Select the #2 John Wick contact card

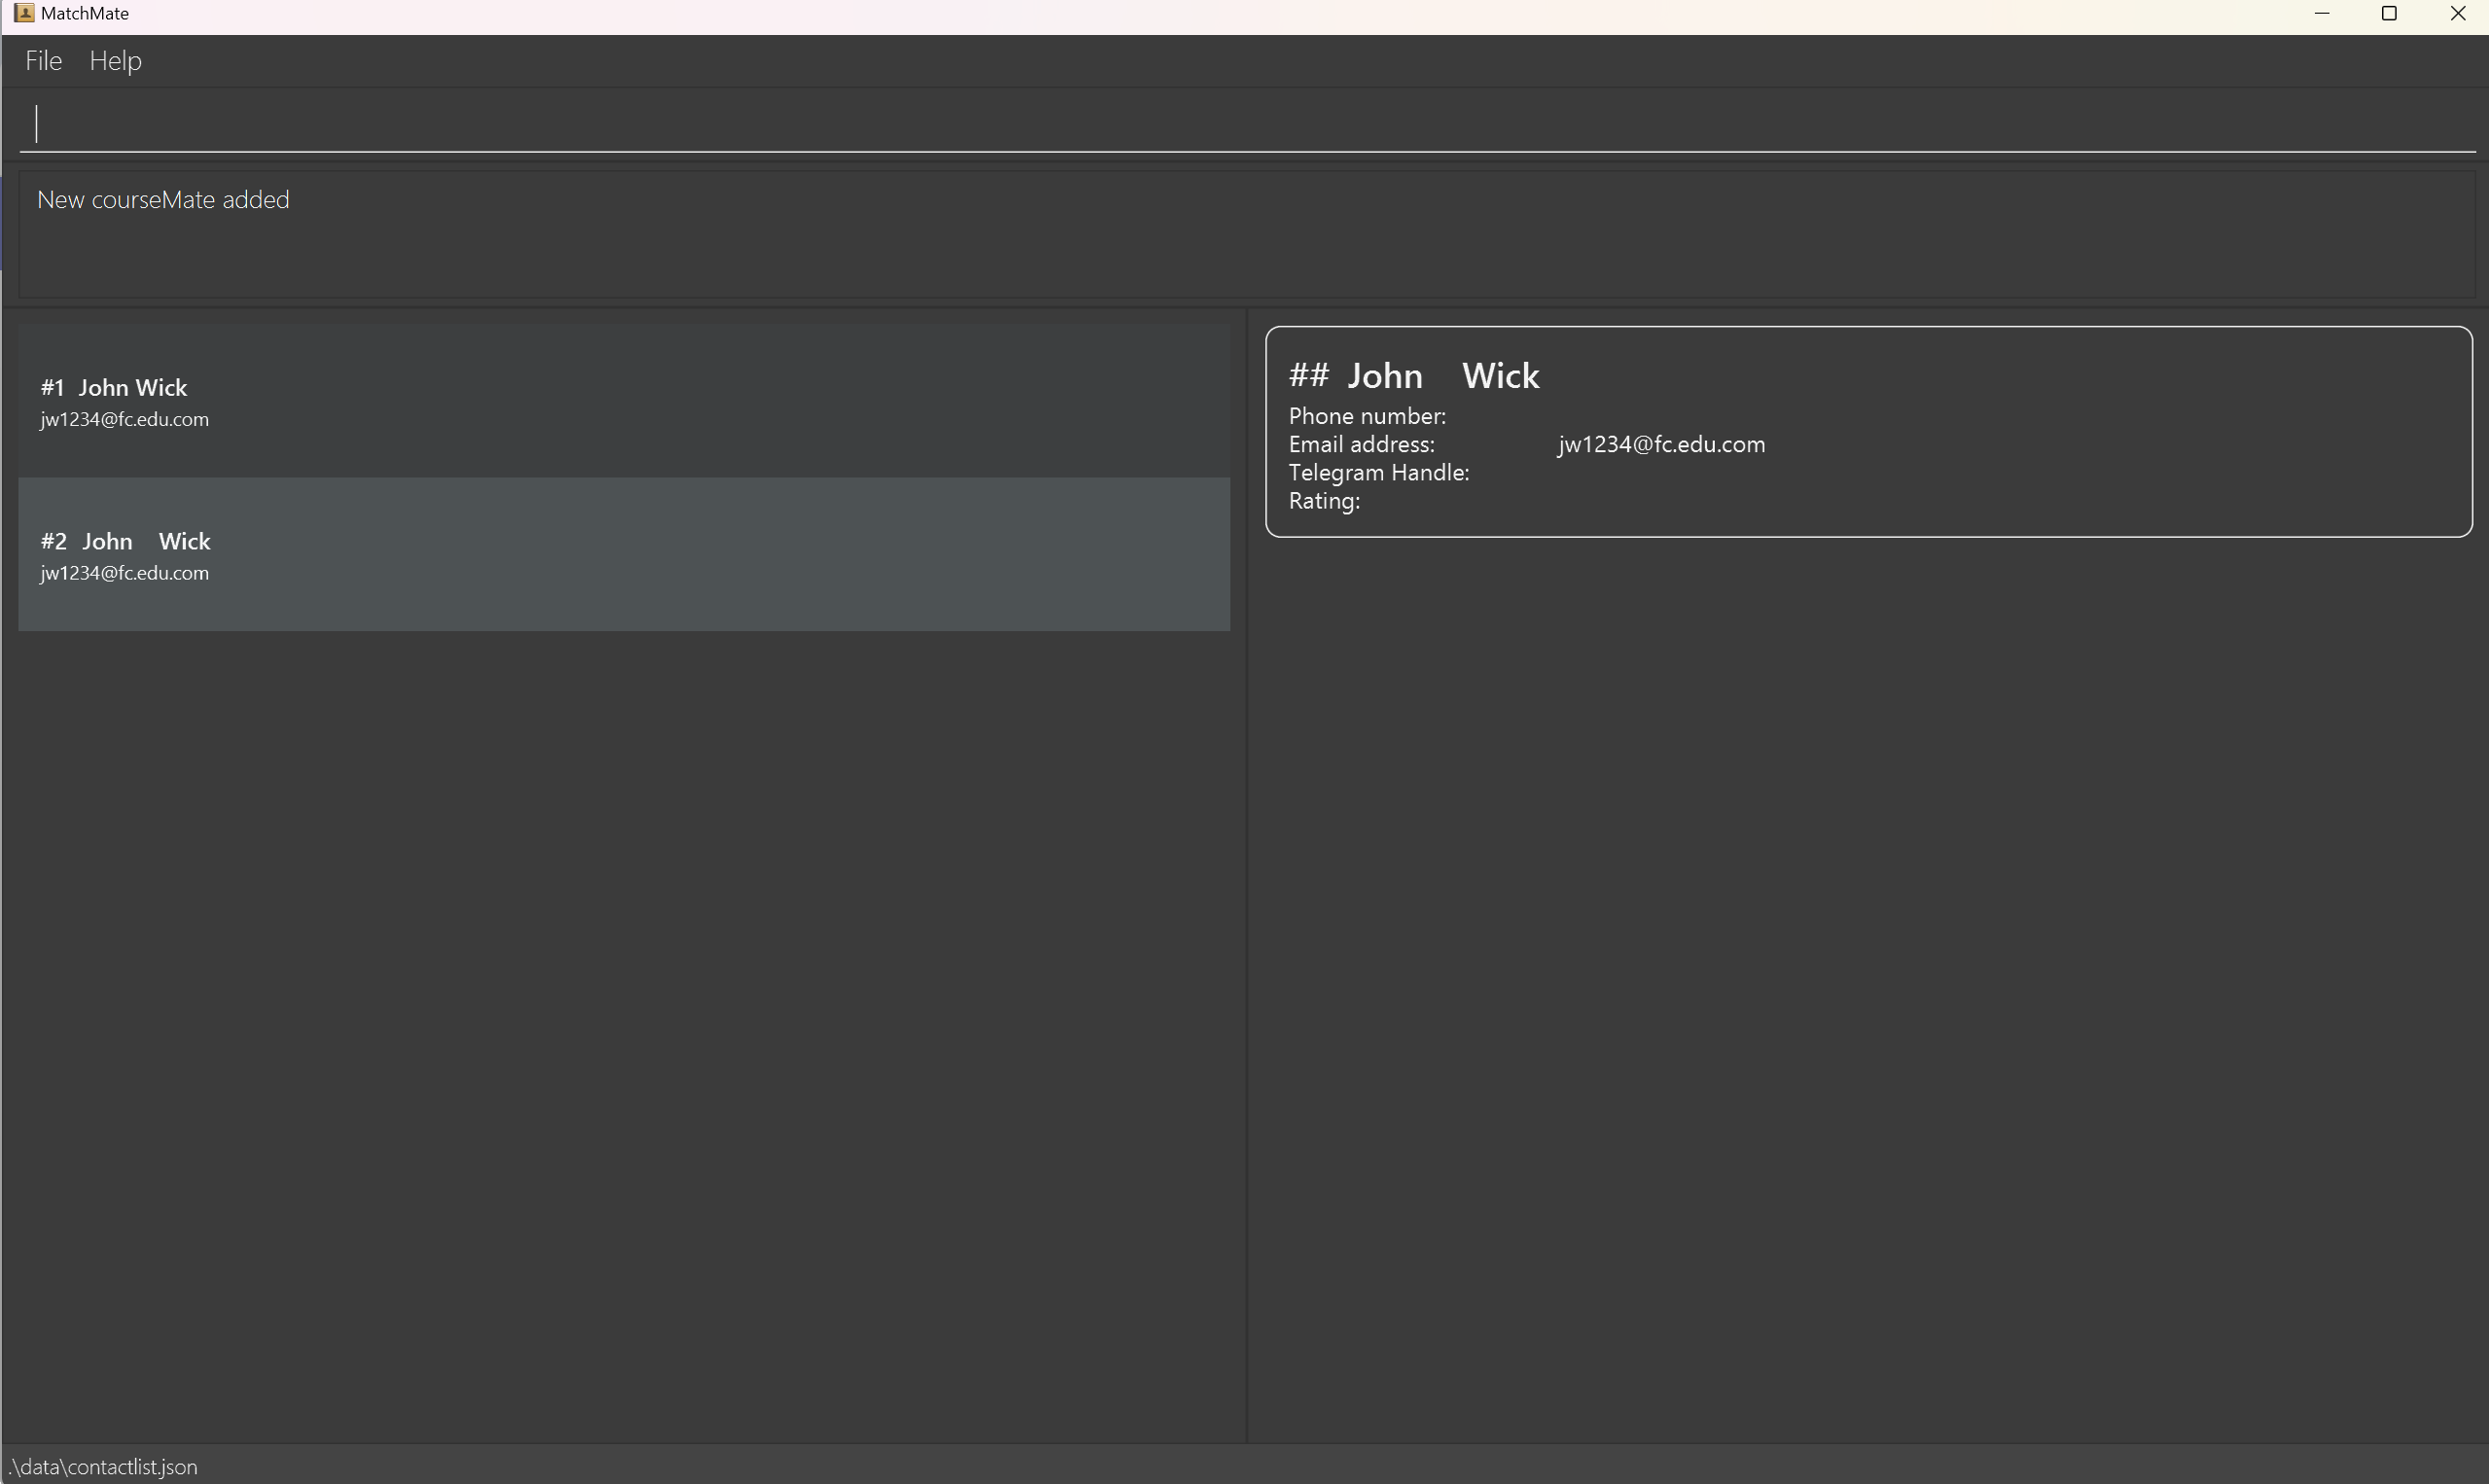(623, 555)
